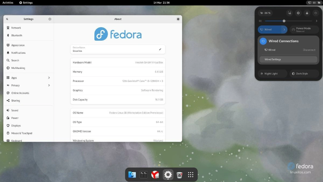This screenshot has height=182, width=323.
Task: Click Disconnect for the Wired connection
Action: point(309,50)
